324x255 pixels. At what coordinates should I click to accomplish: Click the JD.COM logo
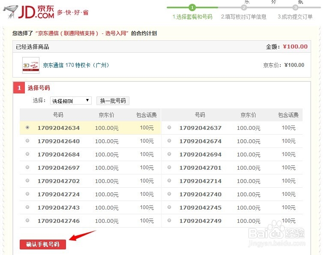pos(36,12)
